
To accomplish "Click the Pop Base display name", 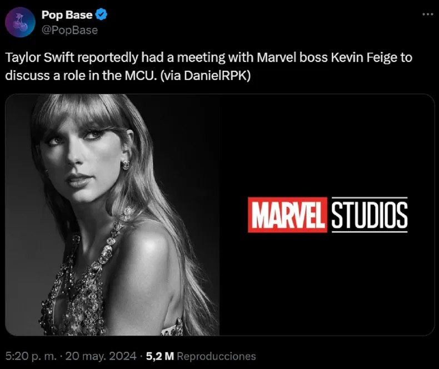I will pos(67,16).
